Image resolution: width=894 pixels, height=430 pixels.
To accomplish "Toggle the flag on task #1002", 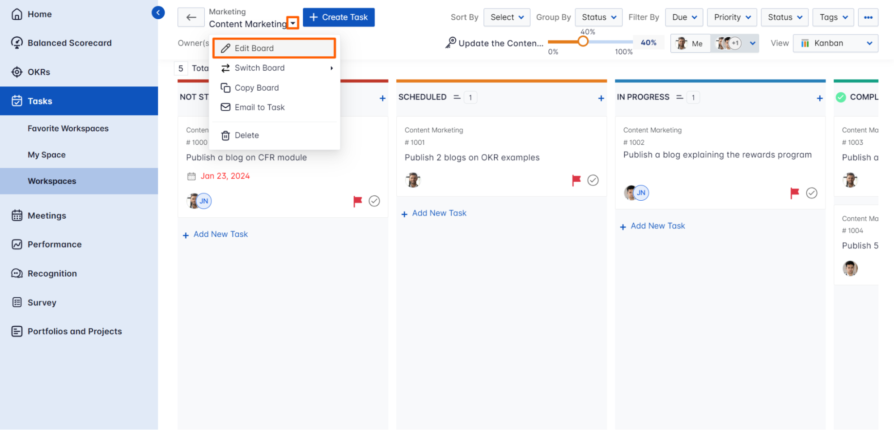I will click(x=794, y=193).
